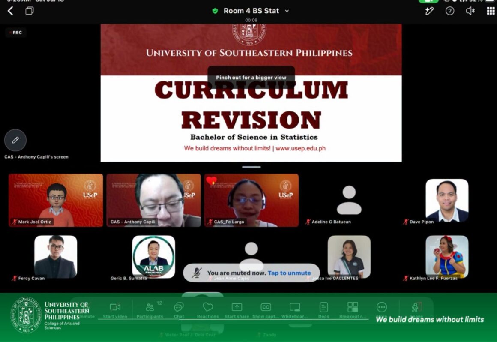
Task: Tap muted mic icon beside Kathlyn Lee F. Fuerzas
Action: click(x=406, y=278)
